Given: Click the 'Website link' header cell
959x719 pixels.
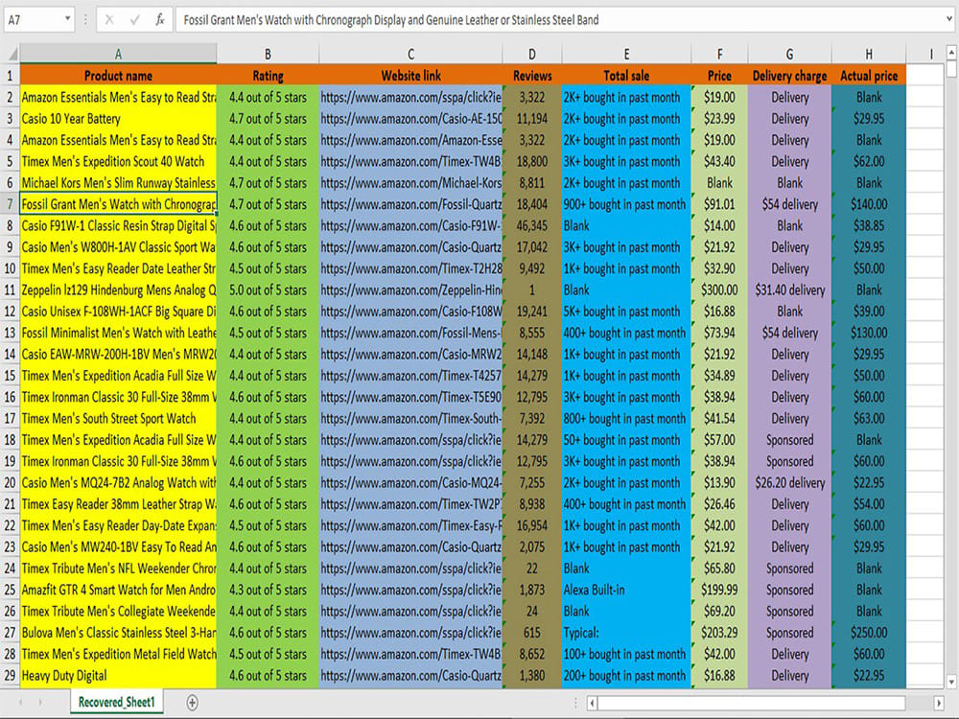Looking at the screenshot, I should [410, 76].
